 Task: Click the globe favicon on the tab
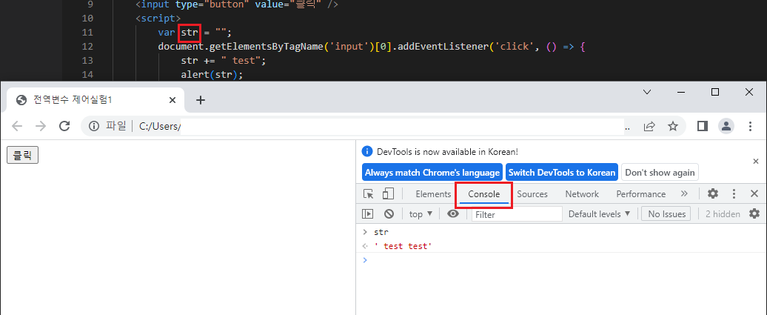pos(21,100)
